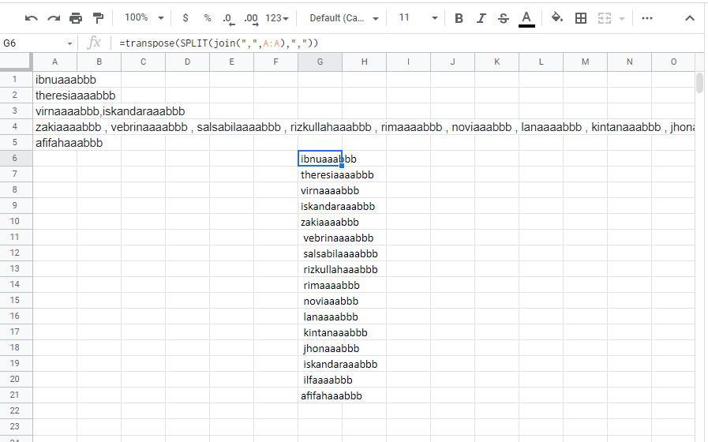Toggle italic formatting
Image resolution: width=708 pixels, height=442 pixels.
[x=481, y=18]
